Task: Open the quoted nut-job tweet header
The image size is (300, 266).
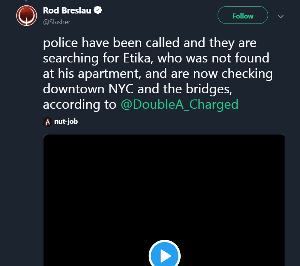Action: click(60, 122)
